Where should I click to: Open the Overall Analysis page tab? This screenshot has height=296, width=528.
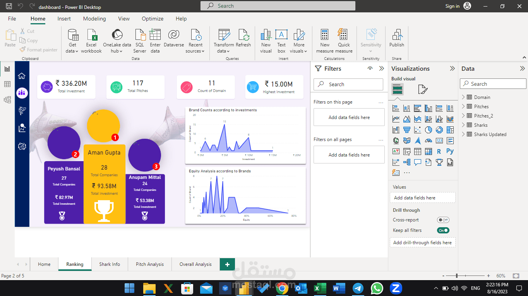pyautogui.click(x=195, y=264)
